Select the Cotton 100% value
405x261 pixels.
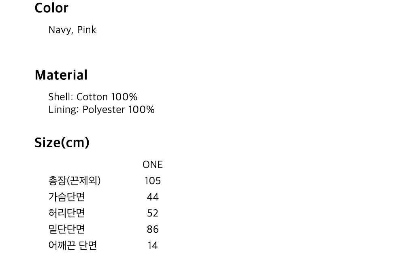pos(107,97)
